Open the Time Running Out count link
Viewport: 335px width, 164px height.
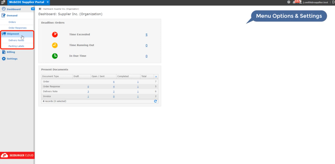tap(147, 45)
